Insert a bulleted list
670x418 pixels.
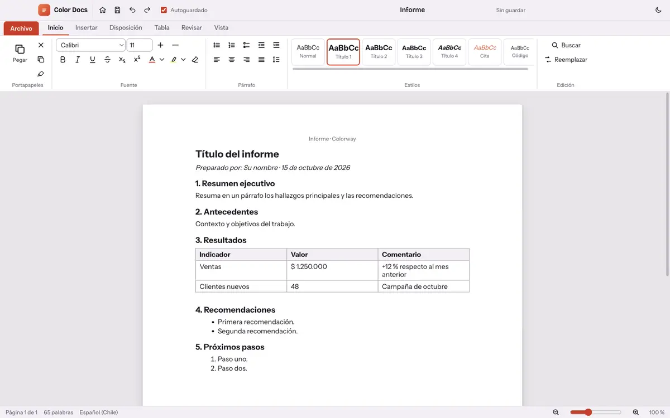coord(217,45)
